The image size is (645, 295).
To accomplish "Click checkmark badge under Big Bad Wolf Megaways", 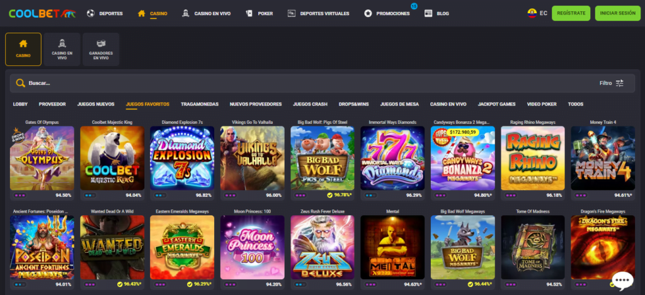I will tap(470, 284).
